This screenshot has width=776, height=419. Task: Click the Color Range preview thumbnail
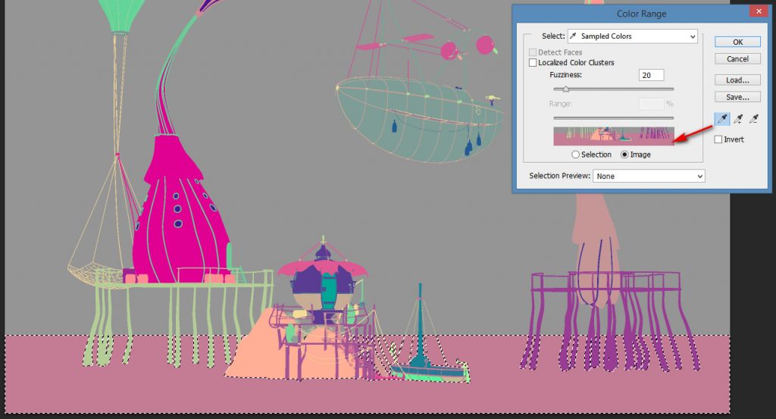(x=613, y=136)
